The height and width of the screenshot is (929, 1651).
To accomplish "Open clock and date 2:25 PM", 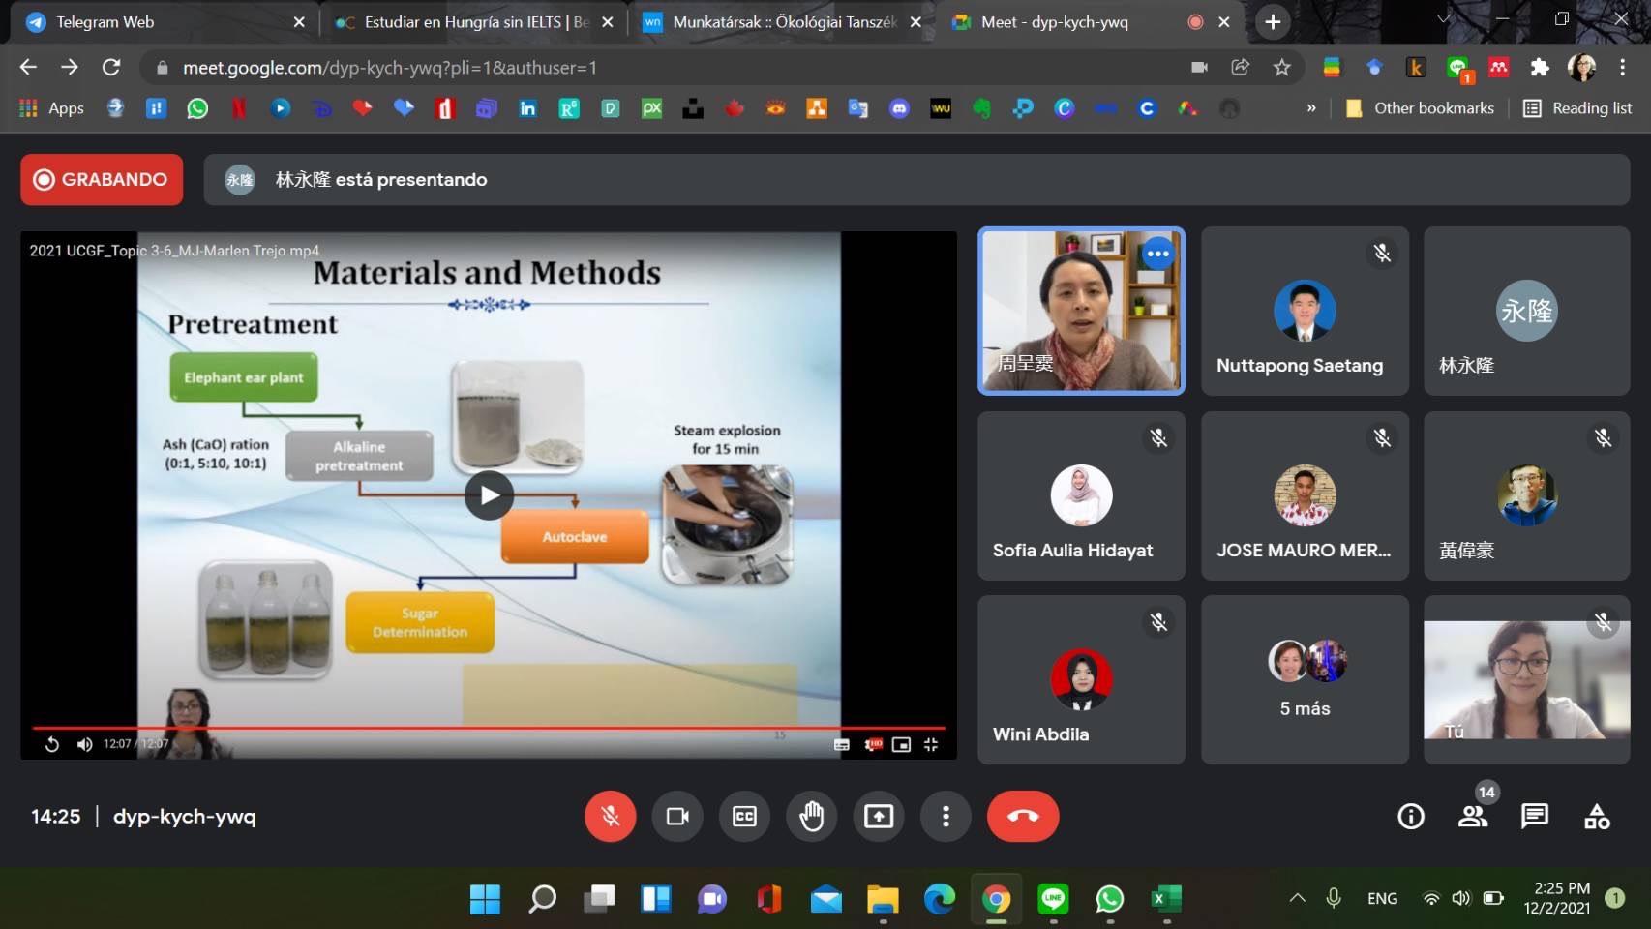I will [1556, 898].
